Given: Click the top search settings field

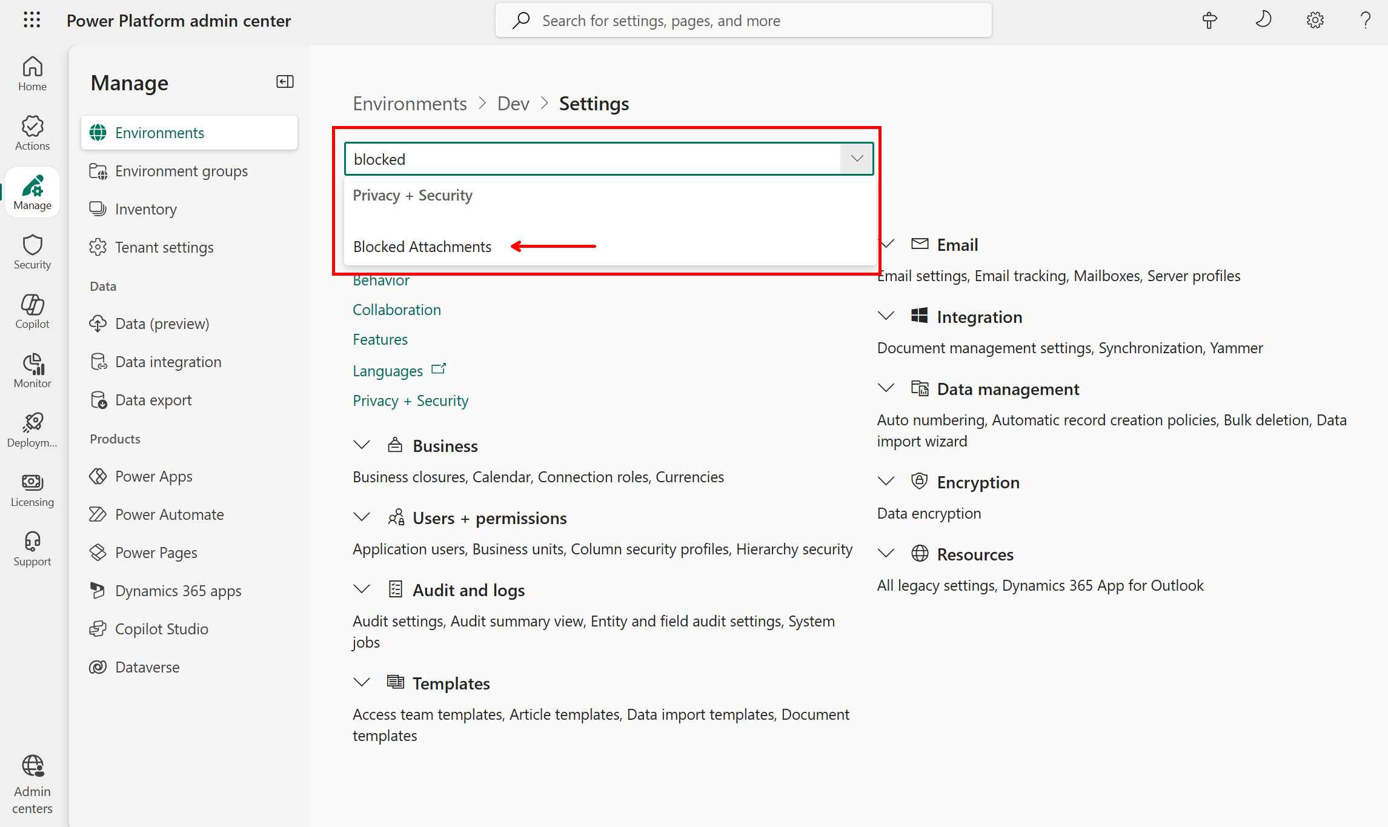Looking at the screenshot, I should click(x=743, y=21).
